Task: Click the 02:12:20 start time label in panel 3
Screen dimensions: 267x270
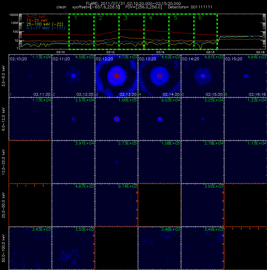Action: [x=105, y=59]
